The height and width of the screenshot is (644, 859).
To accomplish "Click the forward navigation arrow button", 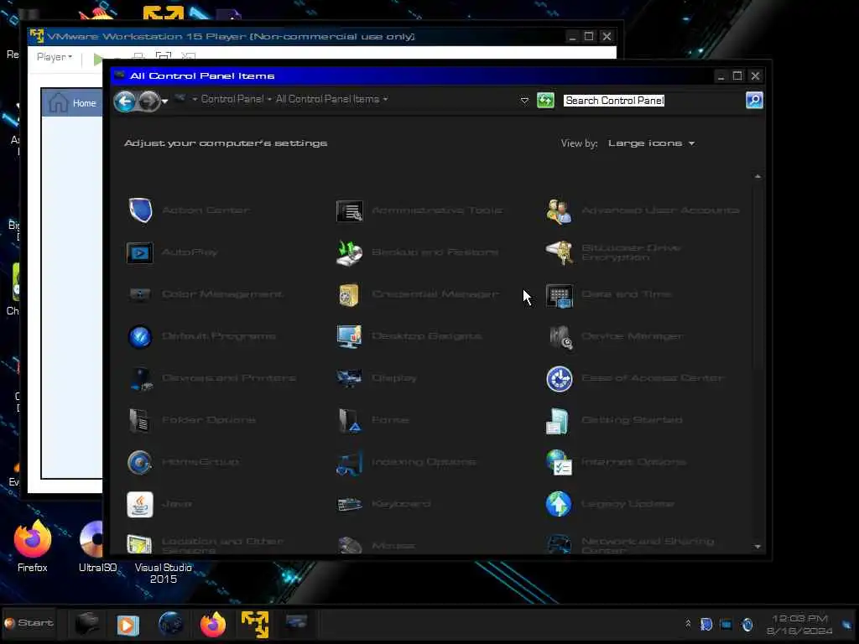I will pos(148,101).
